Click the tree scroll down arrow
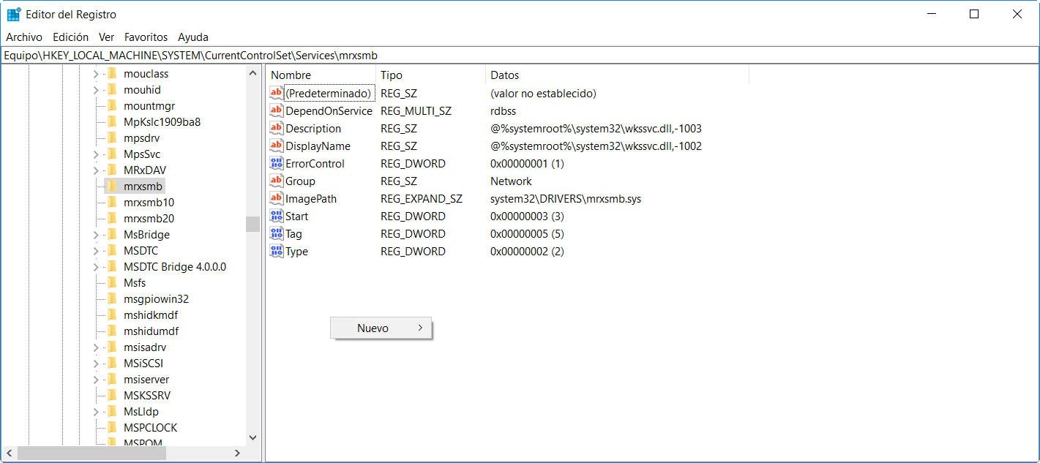This screenshot has width=1040, height=463. [253, 438]
